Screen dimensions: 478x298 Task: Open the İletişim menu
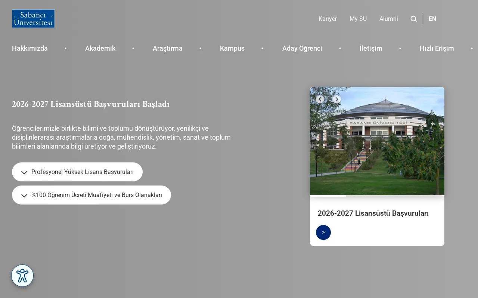(x=371, y=48)
